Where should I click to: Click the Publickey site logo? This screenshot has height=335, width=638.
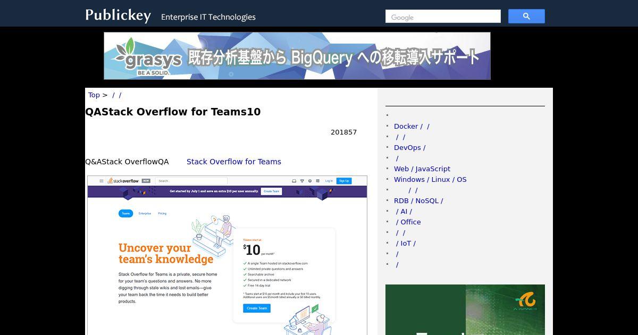tap(118, 15)
